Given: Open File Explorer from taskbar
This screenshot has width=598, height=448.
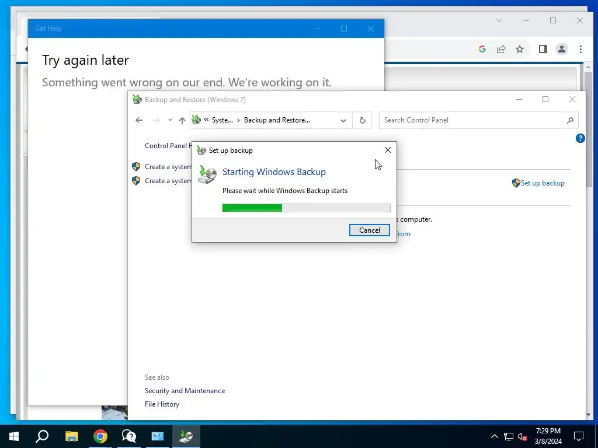Looking at the screenshot, I should 71,436.
